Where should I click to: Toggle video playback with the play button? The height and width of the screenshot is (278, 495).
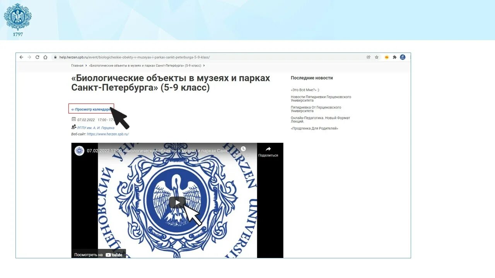pos(177,202)
